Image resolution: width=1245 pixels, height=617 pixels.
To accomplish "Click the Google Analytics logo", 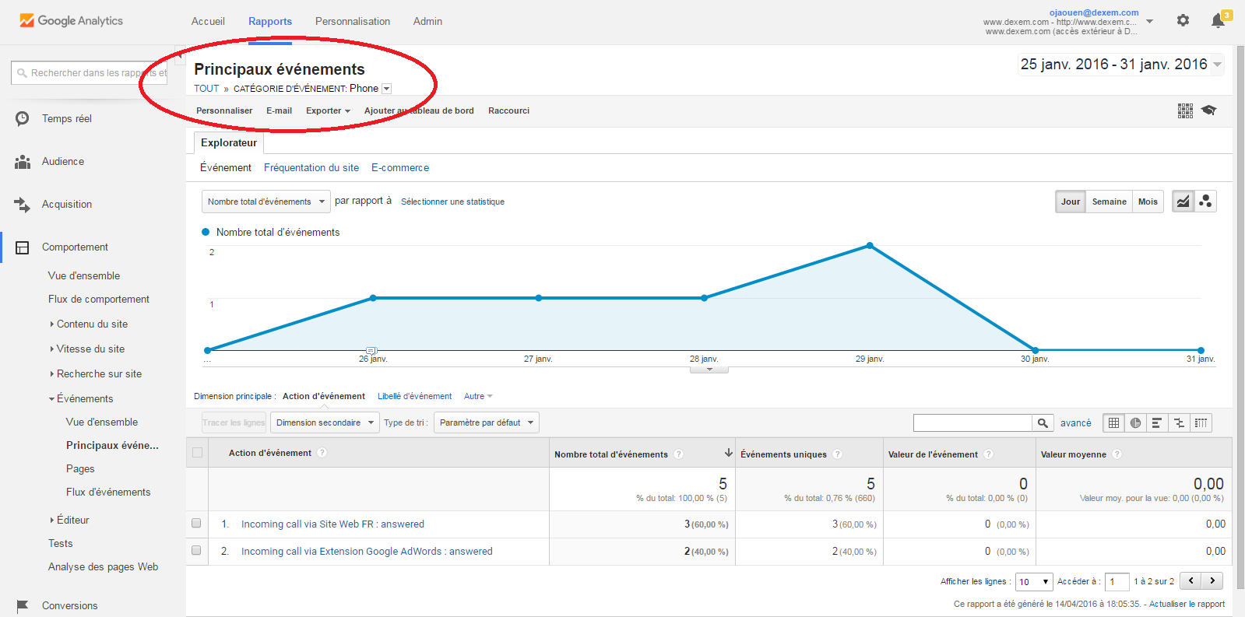I will click(71, 21).
